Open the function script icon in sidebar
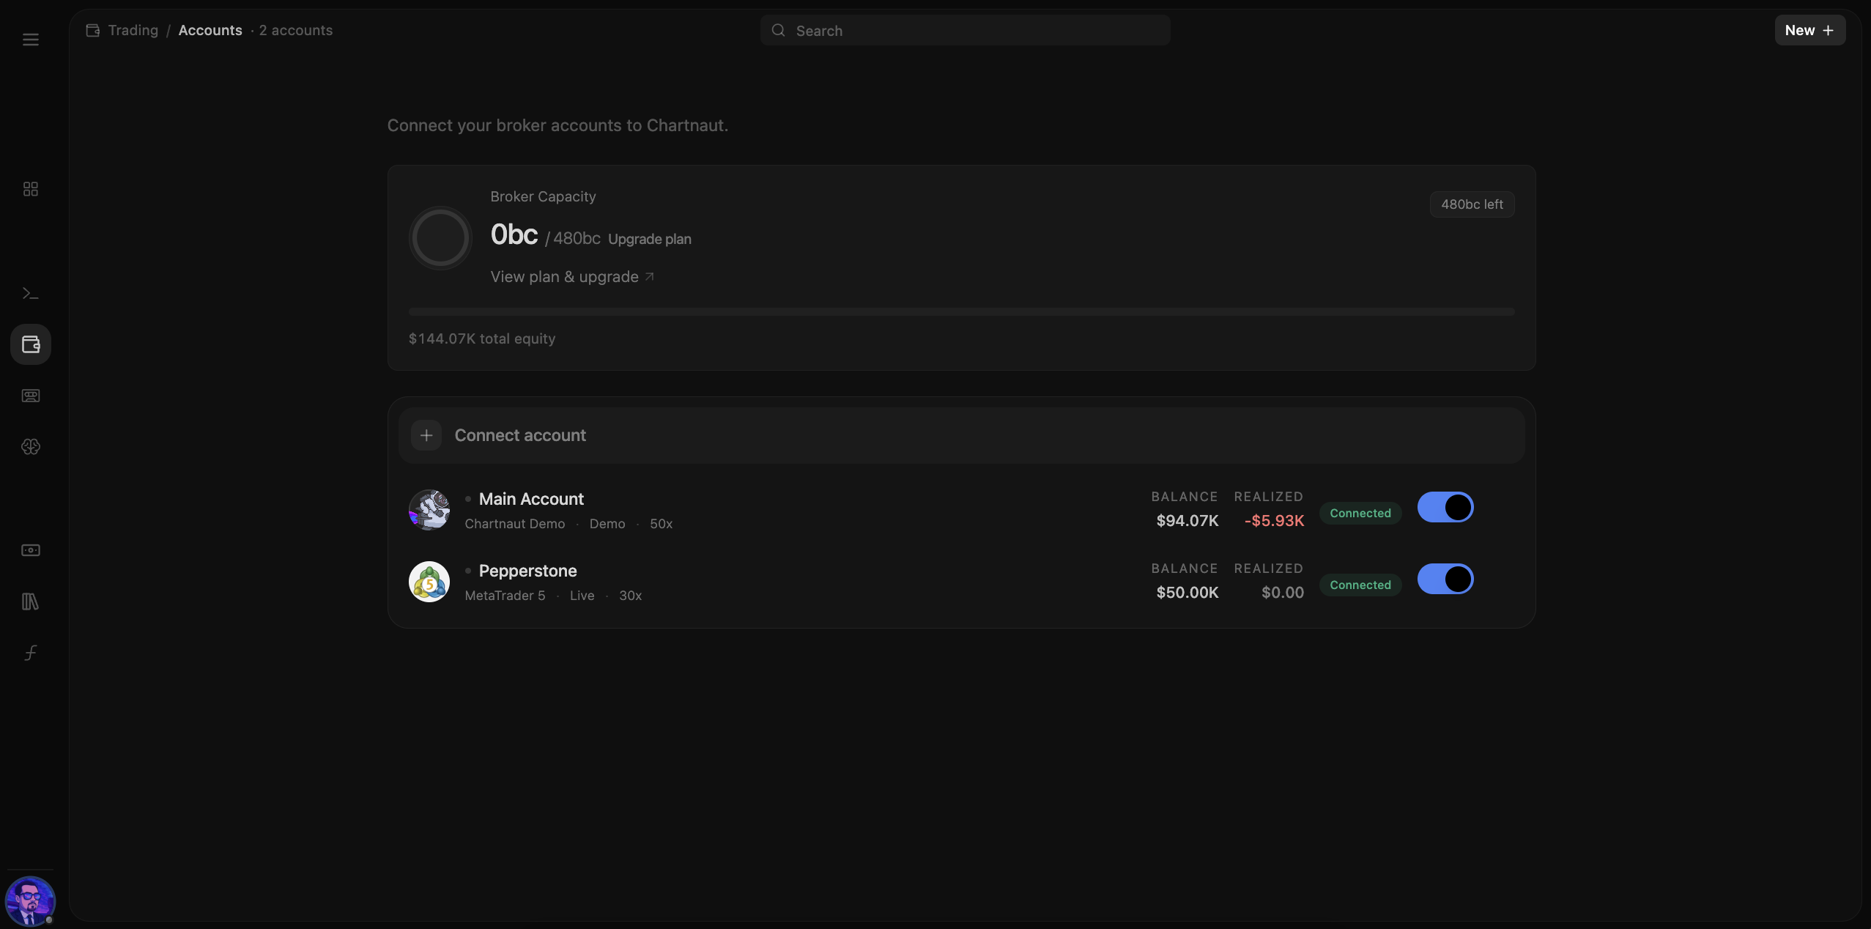This screenshot has height=929, width=1871. coord(30,653)
